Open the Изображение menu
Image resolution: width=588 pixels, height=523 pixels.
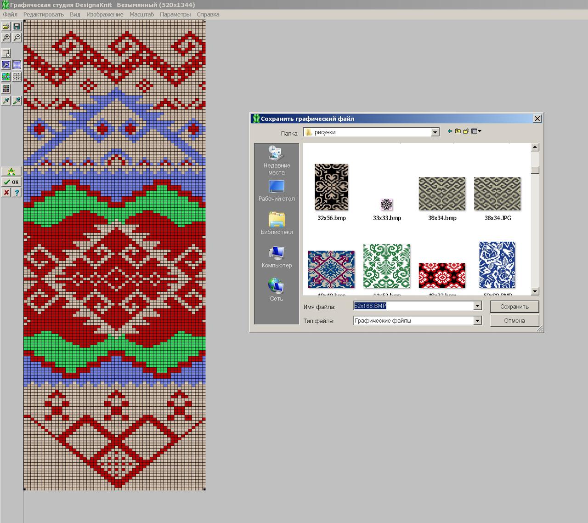coord(105,14)
